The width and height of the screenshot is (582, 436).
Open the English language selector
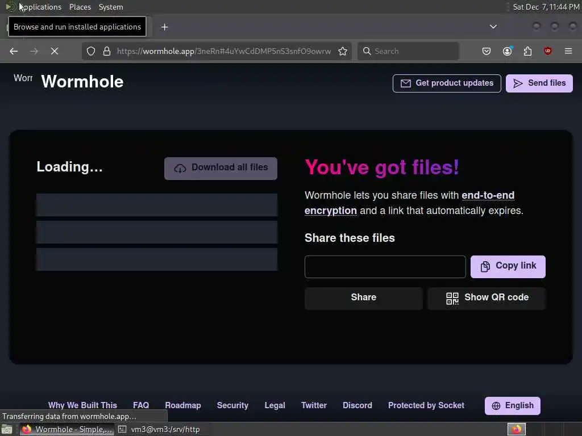(512, 405)
